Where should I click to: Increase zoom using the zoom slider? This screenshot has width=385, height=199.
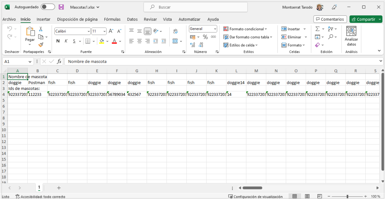point(365,196)
